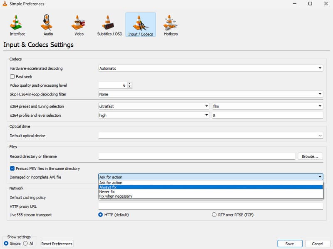
Task: Select Always fix for damaged AVI files
Action: pos(125,187)
